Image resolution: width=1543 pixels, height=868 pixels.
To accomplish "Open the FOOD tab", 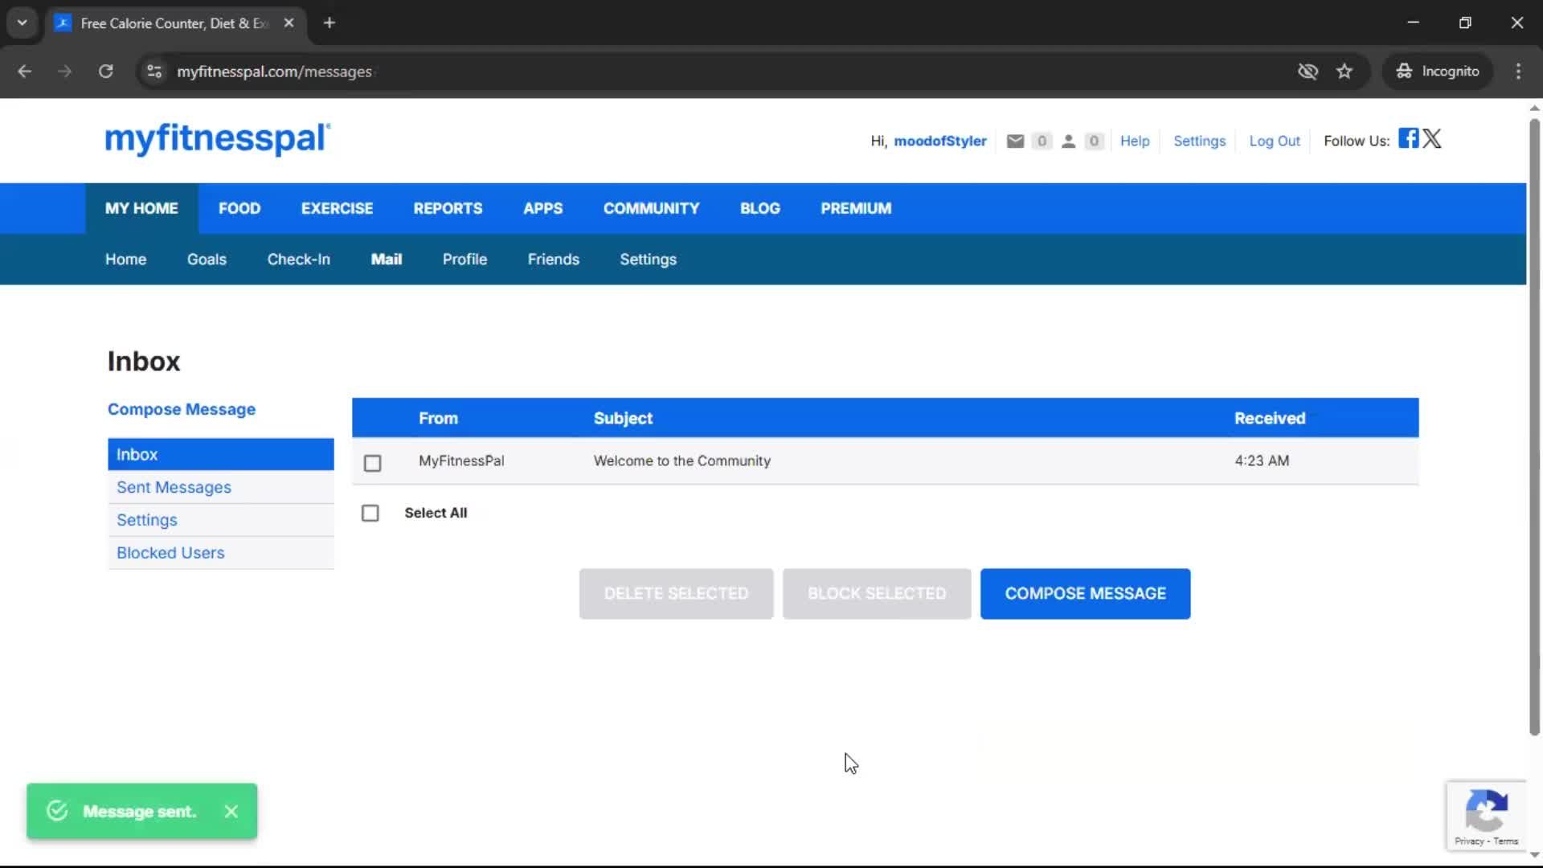I will (239, 208).
